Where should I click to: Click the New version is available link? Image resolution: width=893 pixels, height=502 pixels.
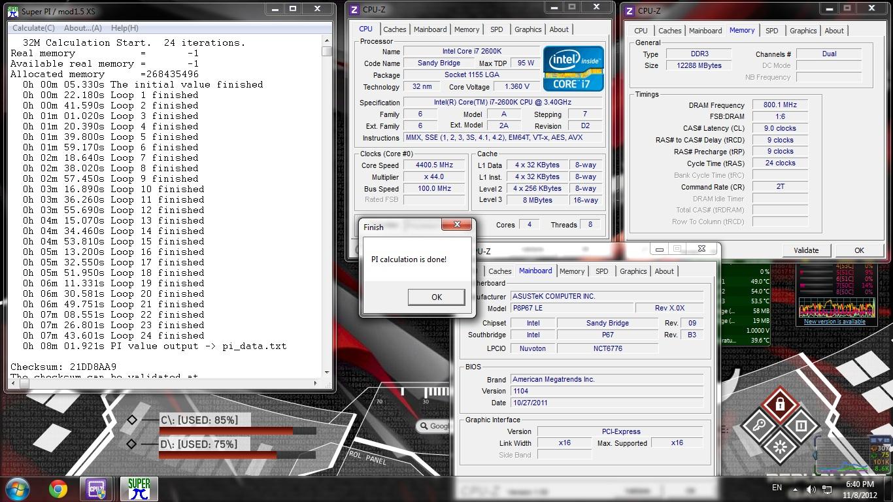(x=835, y=322)
